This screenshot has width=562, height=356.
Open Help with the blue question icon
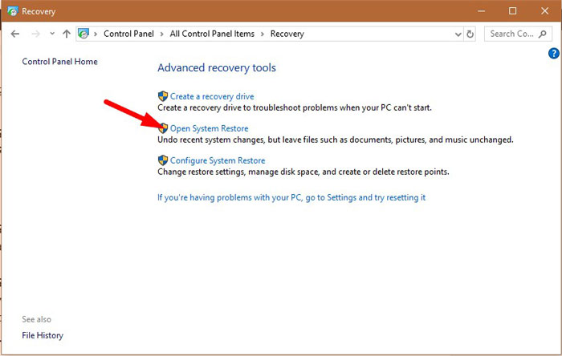point(554,53)
